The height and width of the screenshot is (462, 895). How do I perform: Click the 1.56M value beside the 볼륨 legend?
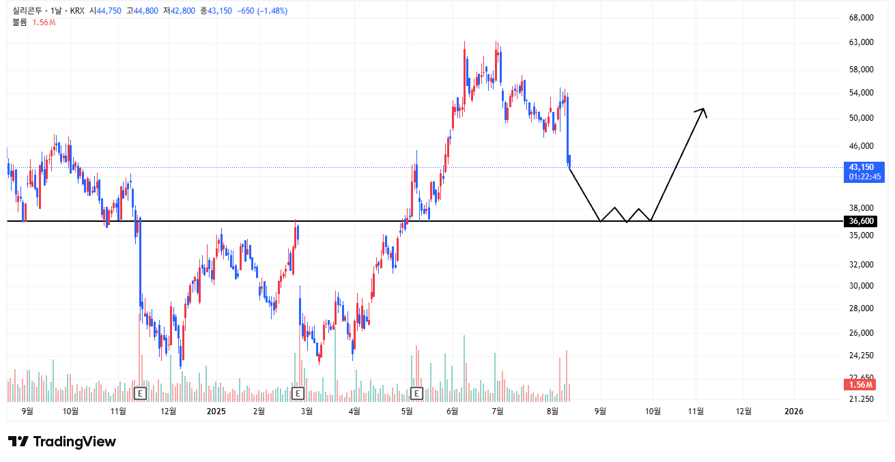pyautogui.click(x=44, y=23)
